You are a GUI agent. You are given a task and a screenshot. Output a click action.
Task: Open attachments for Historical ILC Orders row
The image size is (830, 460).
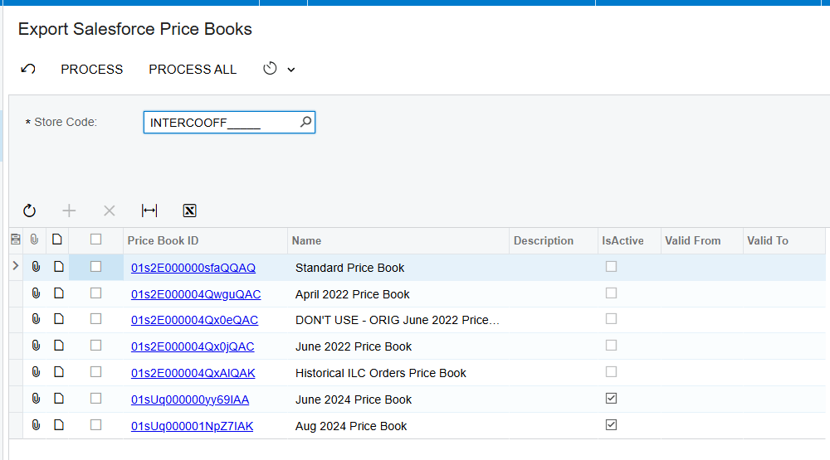36,371
